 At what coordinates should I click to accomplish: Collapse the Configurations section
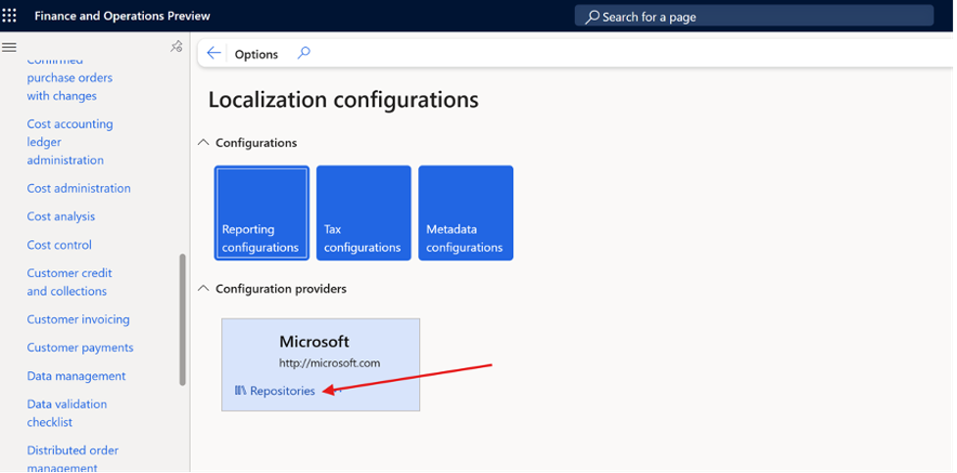pos(204,142)
